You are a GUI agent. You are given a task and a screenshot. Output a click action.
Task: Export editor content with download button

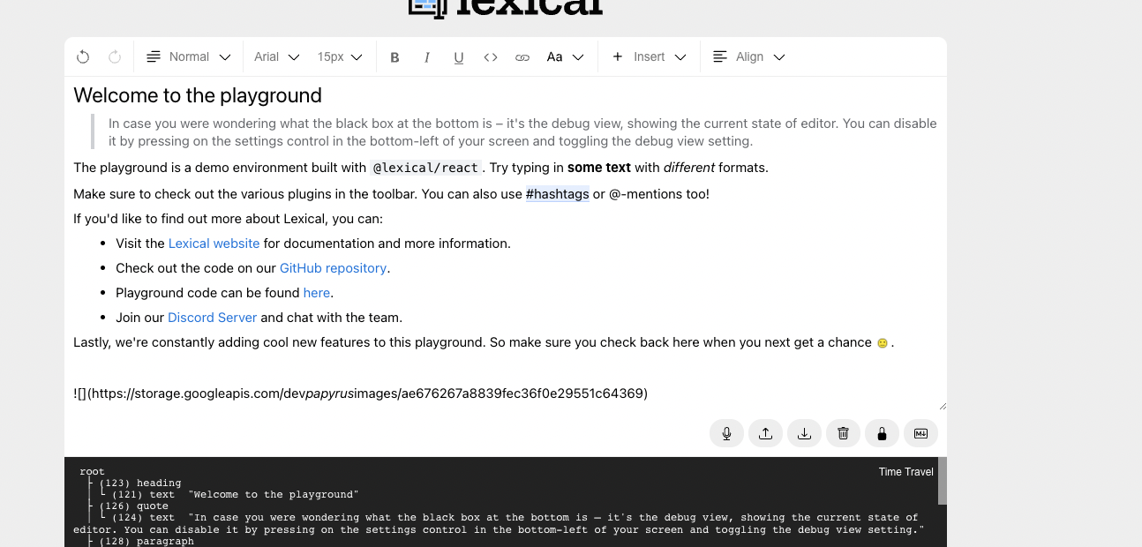pyautogui.click(x=804, y=433)
